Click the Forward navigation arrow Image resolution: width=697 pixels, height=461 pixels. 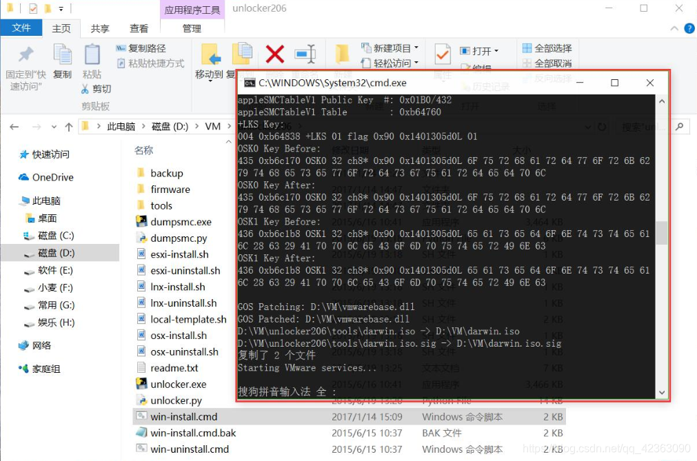coord(37,127)
